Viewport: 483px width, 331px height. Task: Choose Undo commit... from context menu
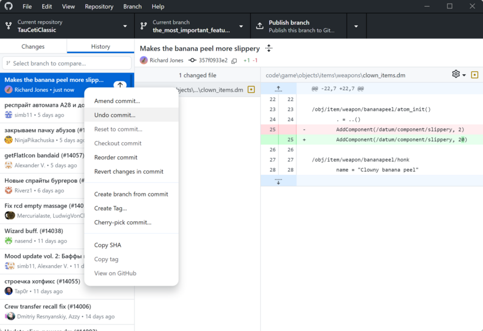pyautogui.click(x=115, y=115)
